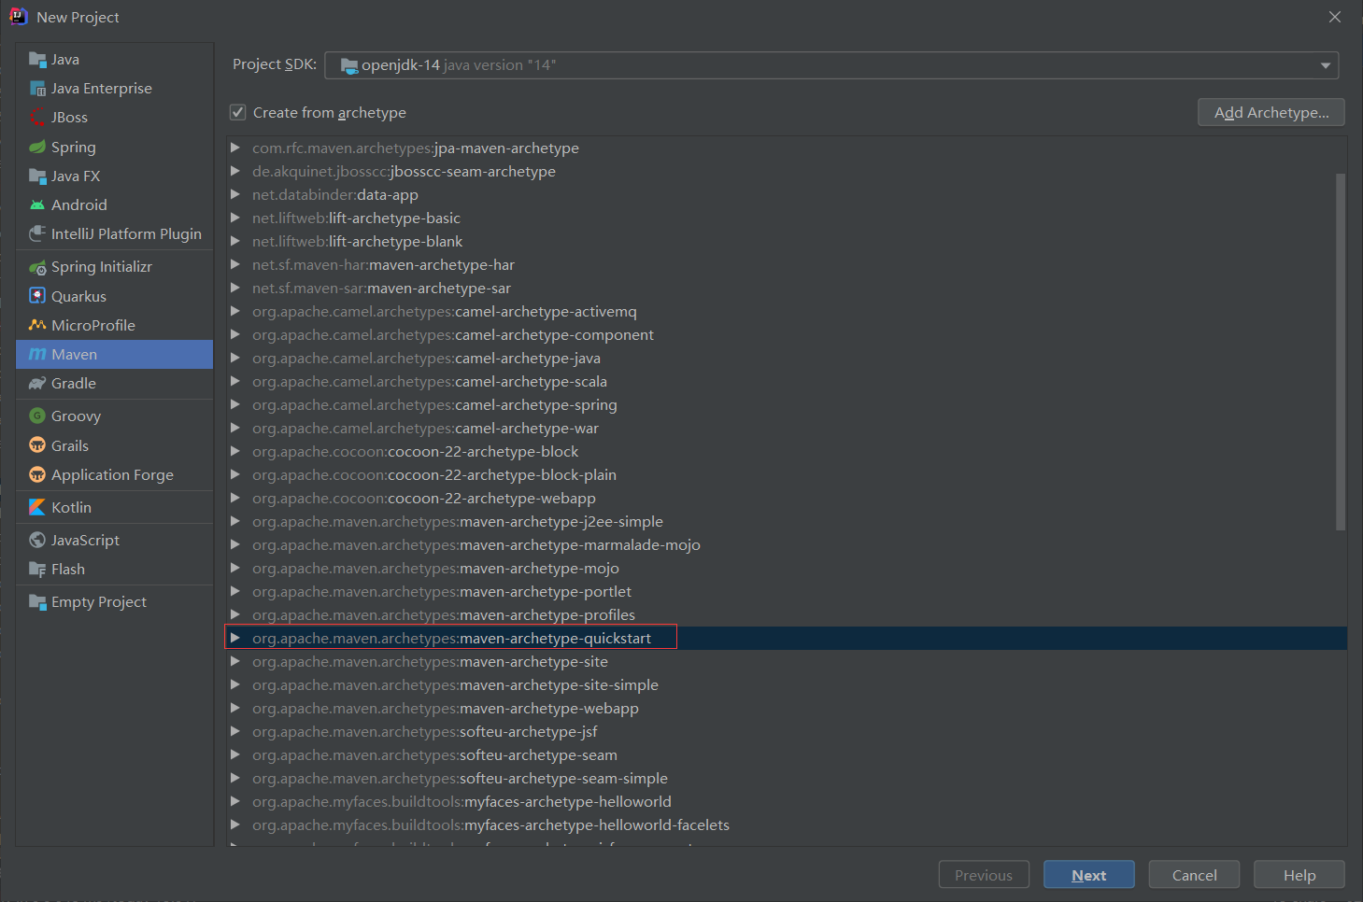Select Spring project type label

(74, 148)
